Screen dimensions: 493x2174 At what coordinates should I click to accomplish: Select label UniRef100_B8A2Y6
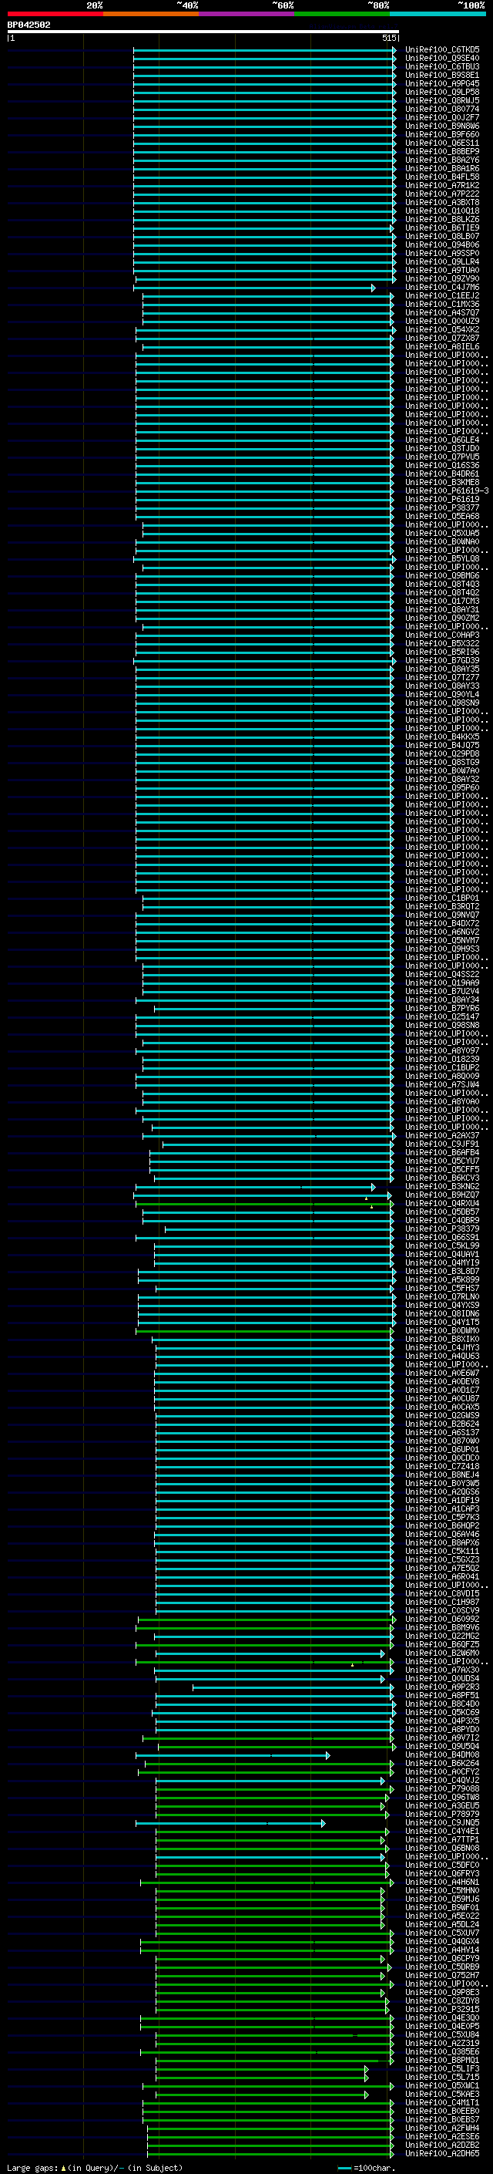point(441,160)
